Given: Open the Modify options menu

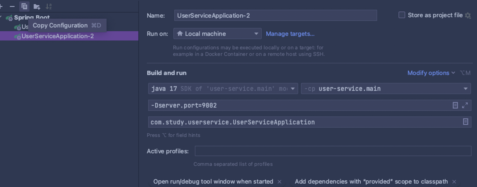Looking at the screenshot, I should 431,73.
